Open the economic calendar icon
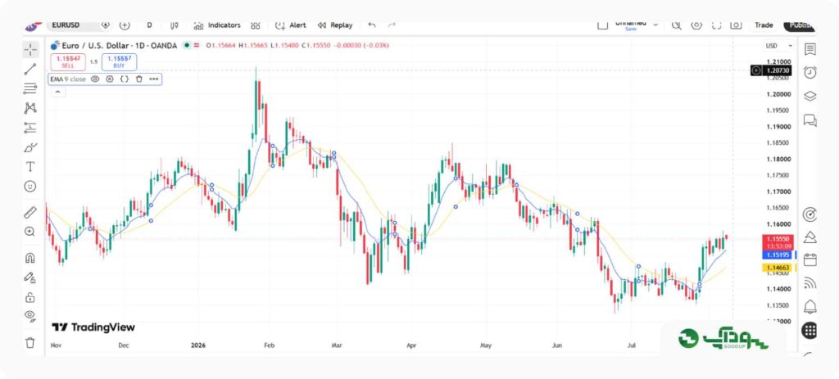 [x=810, y=259]
